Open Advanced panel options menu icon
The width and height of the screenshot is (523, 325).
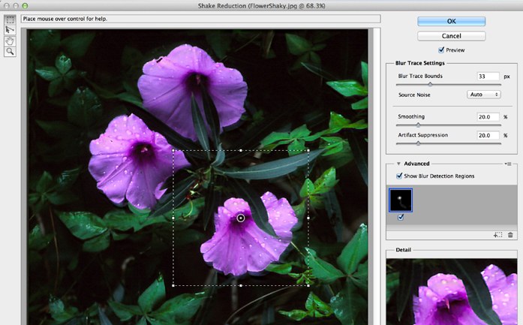(508, 164)
